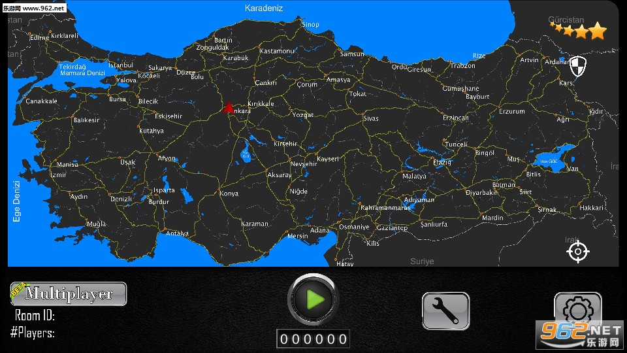Select Kastamonu city label
Viewport: 627px width, 353px height.
277,51
